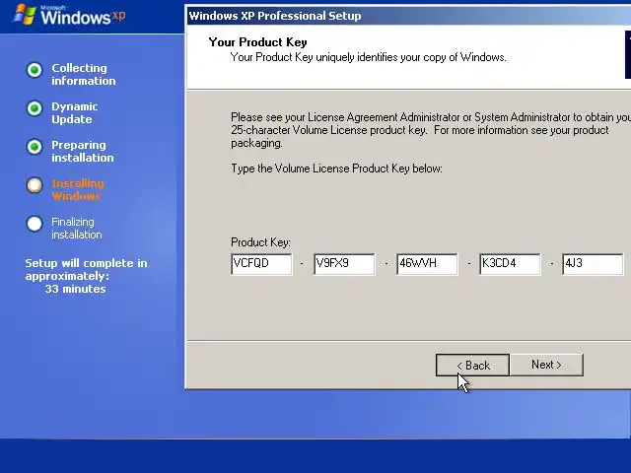Click the 'Preparing installation' step label
The height and width of the screenshot is (473, 631).
[83, 151]
